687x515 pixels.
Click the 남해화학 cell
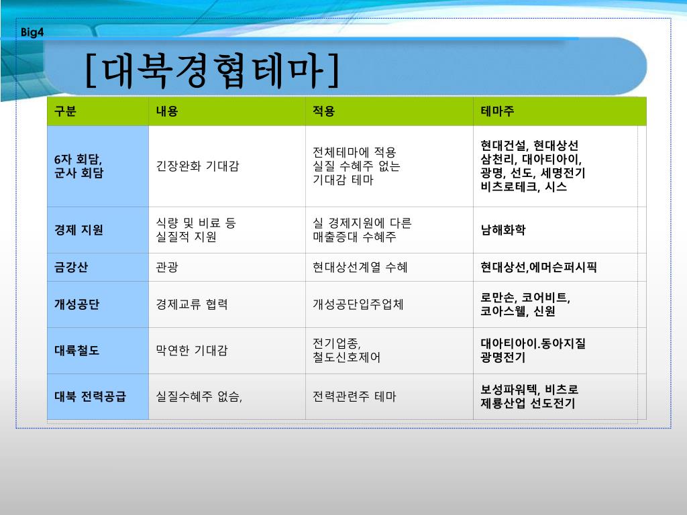(560, 230)
